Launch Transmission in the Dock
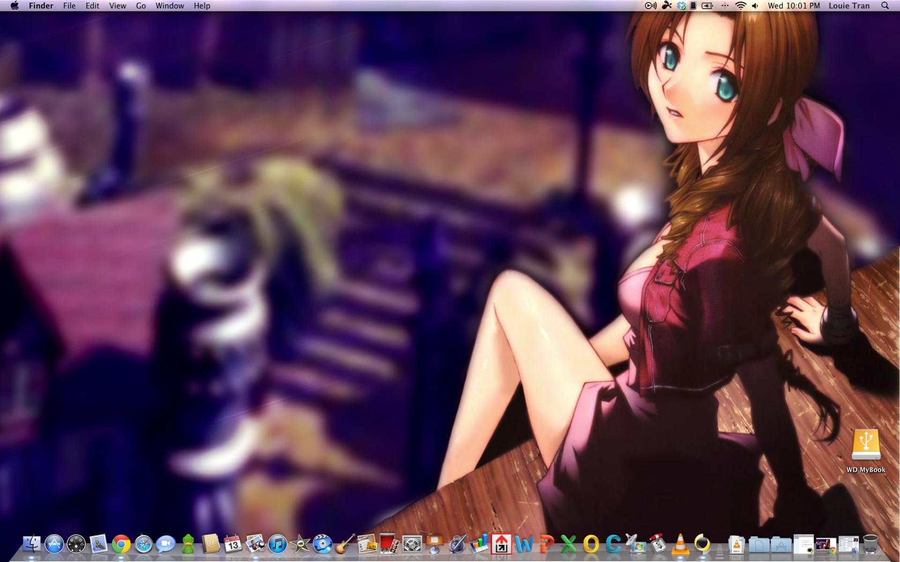Viewport: 900px width, 562px height. [658, 544]
